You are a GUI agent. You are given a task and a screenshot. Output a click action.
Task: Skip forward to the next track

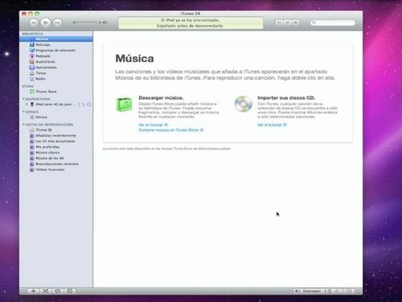click(x=58, y=23)
